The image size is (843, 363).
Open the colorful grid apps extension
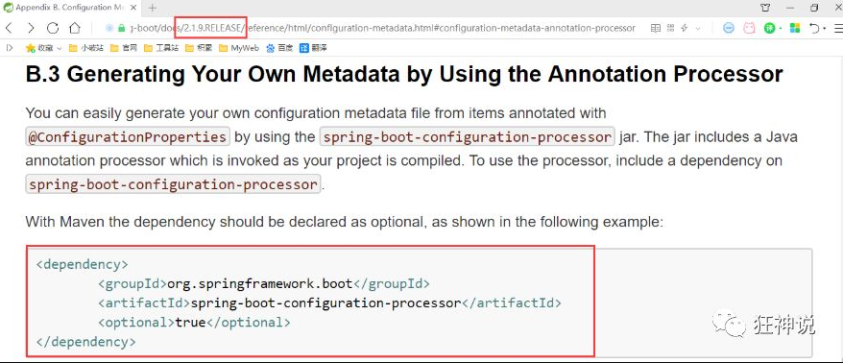pyautogui.click(x=795, y=28)
